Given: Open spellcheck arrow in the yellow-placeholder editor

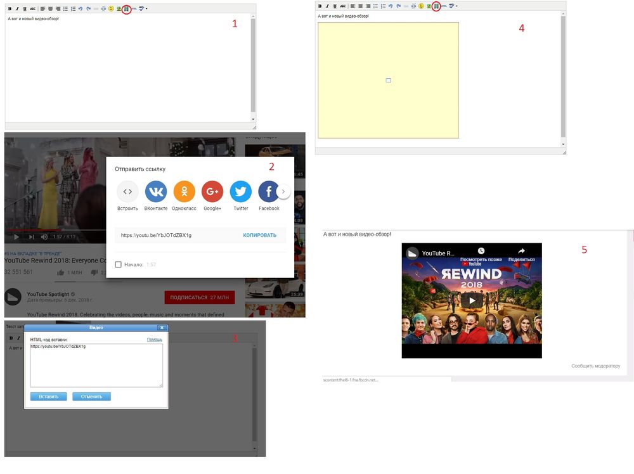Looking at the screenshot, I should [456, 6].
